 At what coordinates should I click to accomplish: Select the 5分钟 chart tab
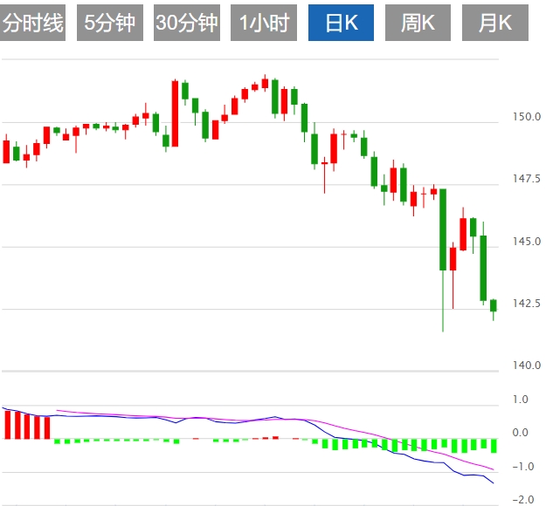[110, 24]
